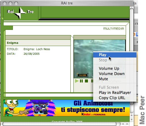
Task: Click the Rai Tre logo
Action: click(20, 13)
